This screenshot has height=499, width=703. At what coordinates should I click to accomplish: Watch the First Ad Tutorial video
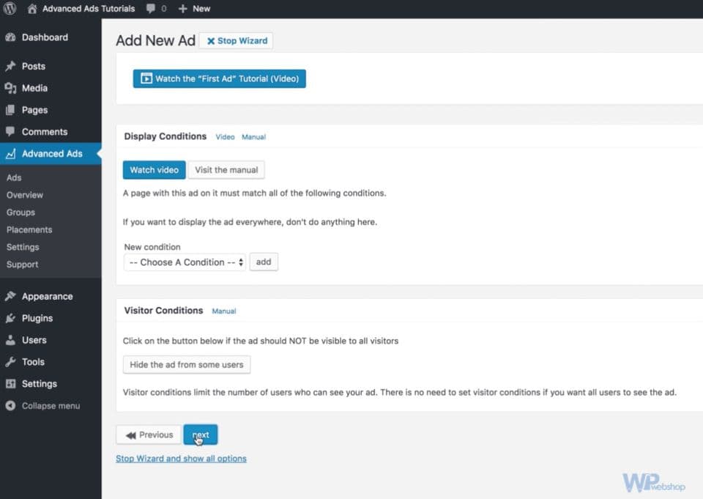click(x=219, y=78)
